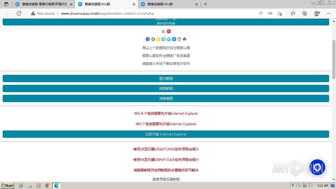Add this page to favorites

280,13
